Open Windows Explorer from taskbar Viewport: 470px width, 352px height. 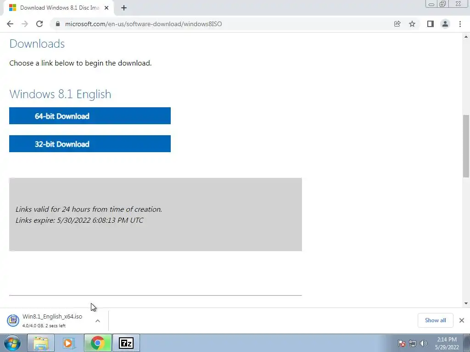pos(41,343)
